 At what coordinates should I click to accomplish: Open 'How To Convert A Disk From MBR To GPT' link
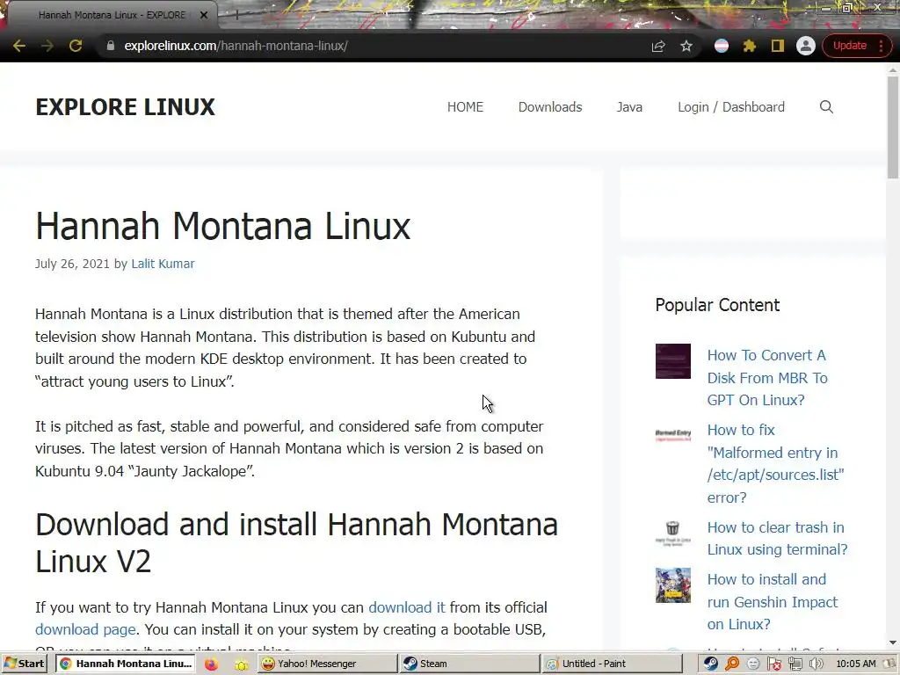[767, 378]
